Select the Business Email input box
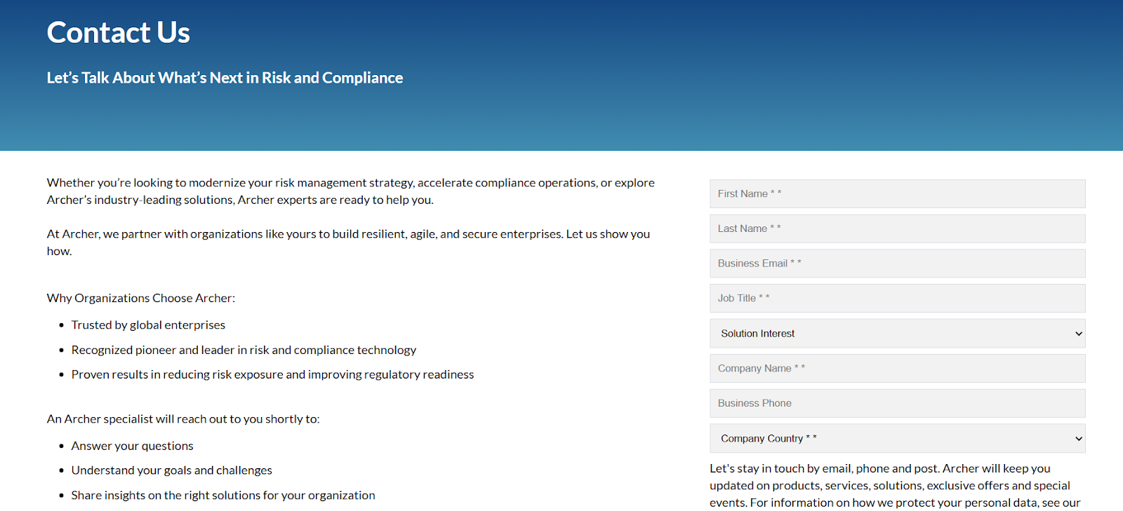Viewport: 1123px width, 511px height. pyautogui.click(x=897, y=264)
